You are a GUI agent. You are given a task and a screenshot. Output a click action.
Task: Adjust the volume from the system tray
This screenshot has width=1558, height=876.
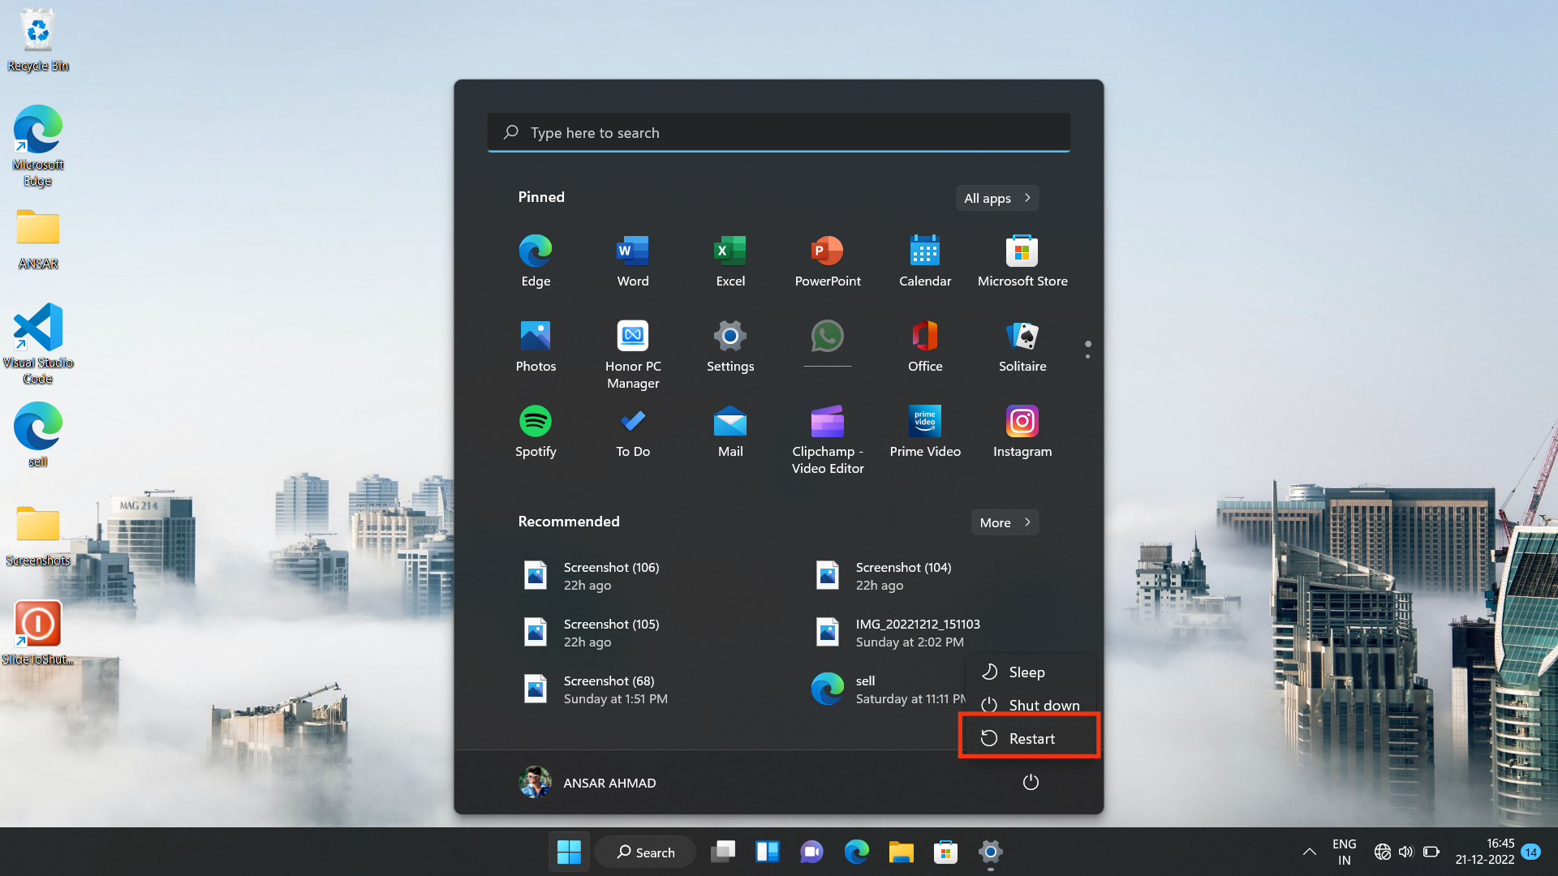click(x=1406, y=852)
